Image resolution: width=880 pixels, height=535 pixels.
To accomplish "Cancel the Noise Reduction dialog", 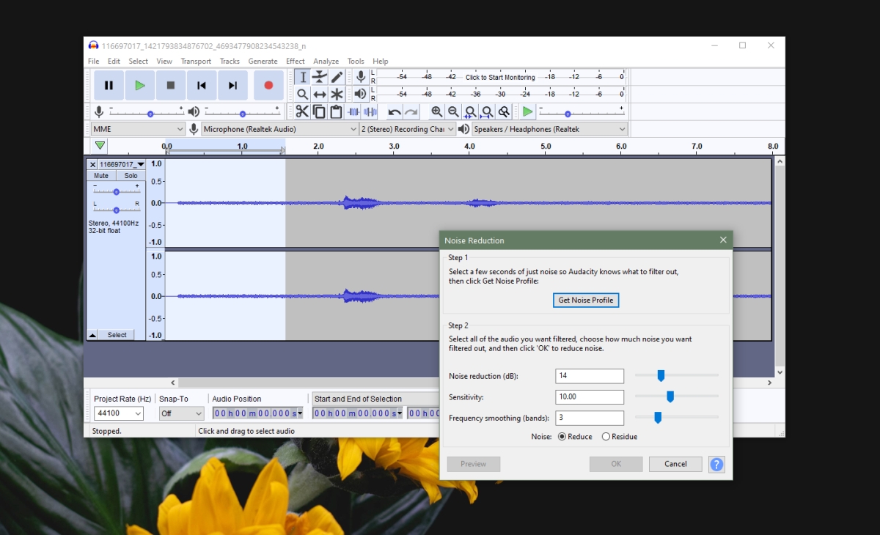I will pyautogui.click(x=675, y=463).
